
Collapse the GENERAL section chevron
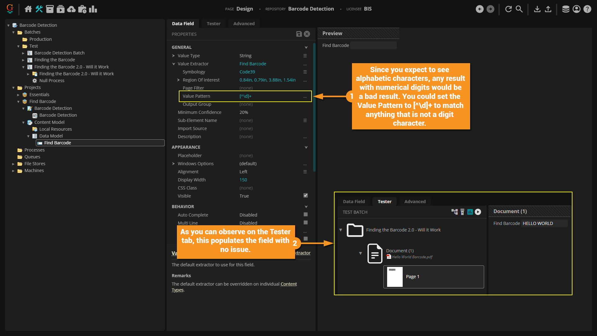pyautogui.click(x=306, y=47)
